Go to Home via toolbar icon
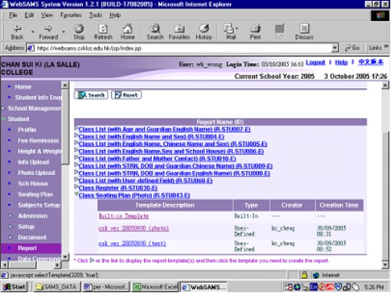Screen dimensions: 391x293 click(127, 32)
